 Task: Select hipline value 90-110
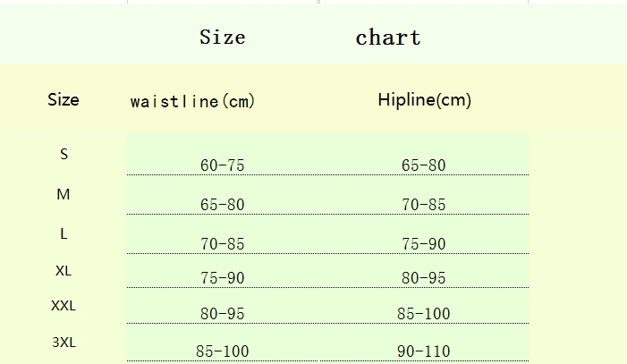point(423,351)
